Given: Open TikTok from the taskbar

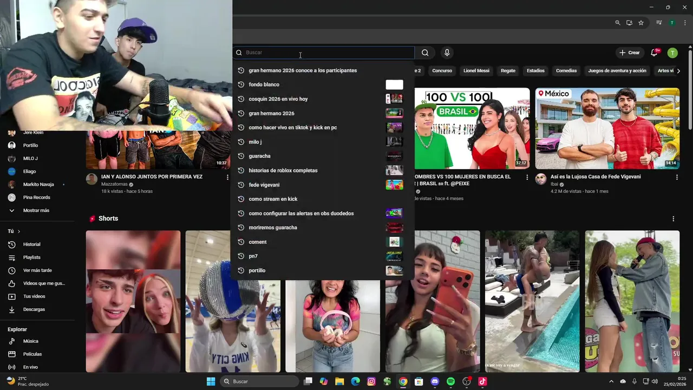Looking at the screenshot, I should [482, 381].
